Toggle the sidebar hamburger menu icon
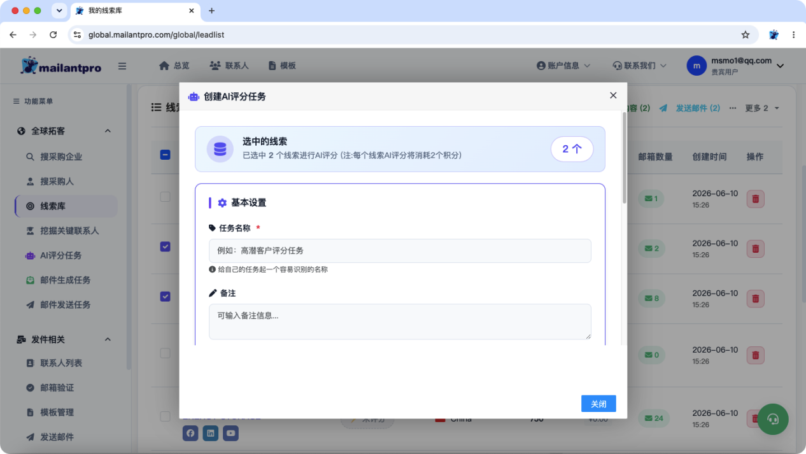This screenshot has width=806, height=454. (122, 66)
